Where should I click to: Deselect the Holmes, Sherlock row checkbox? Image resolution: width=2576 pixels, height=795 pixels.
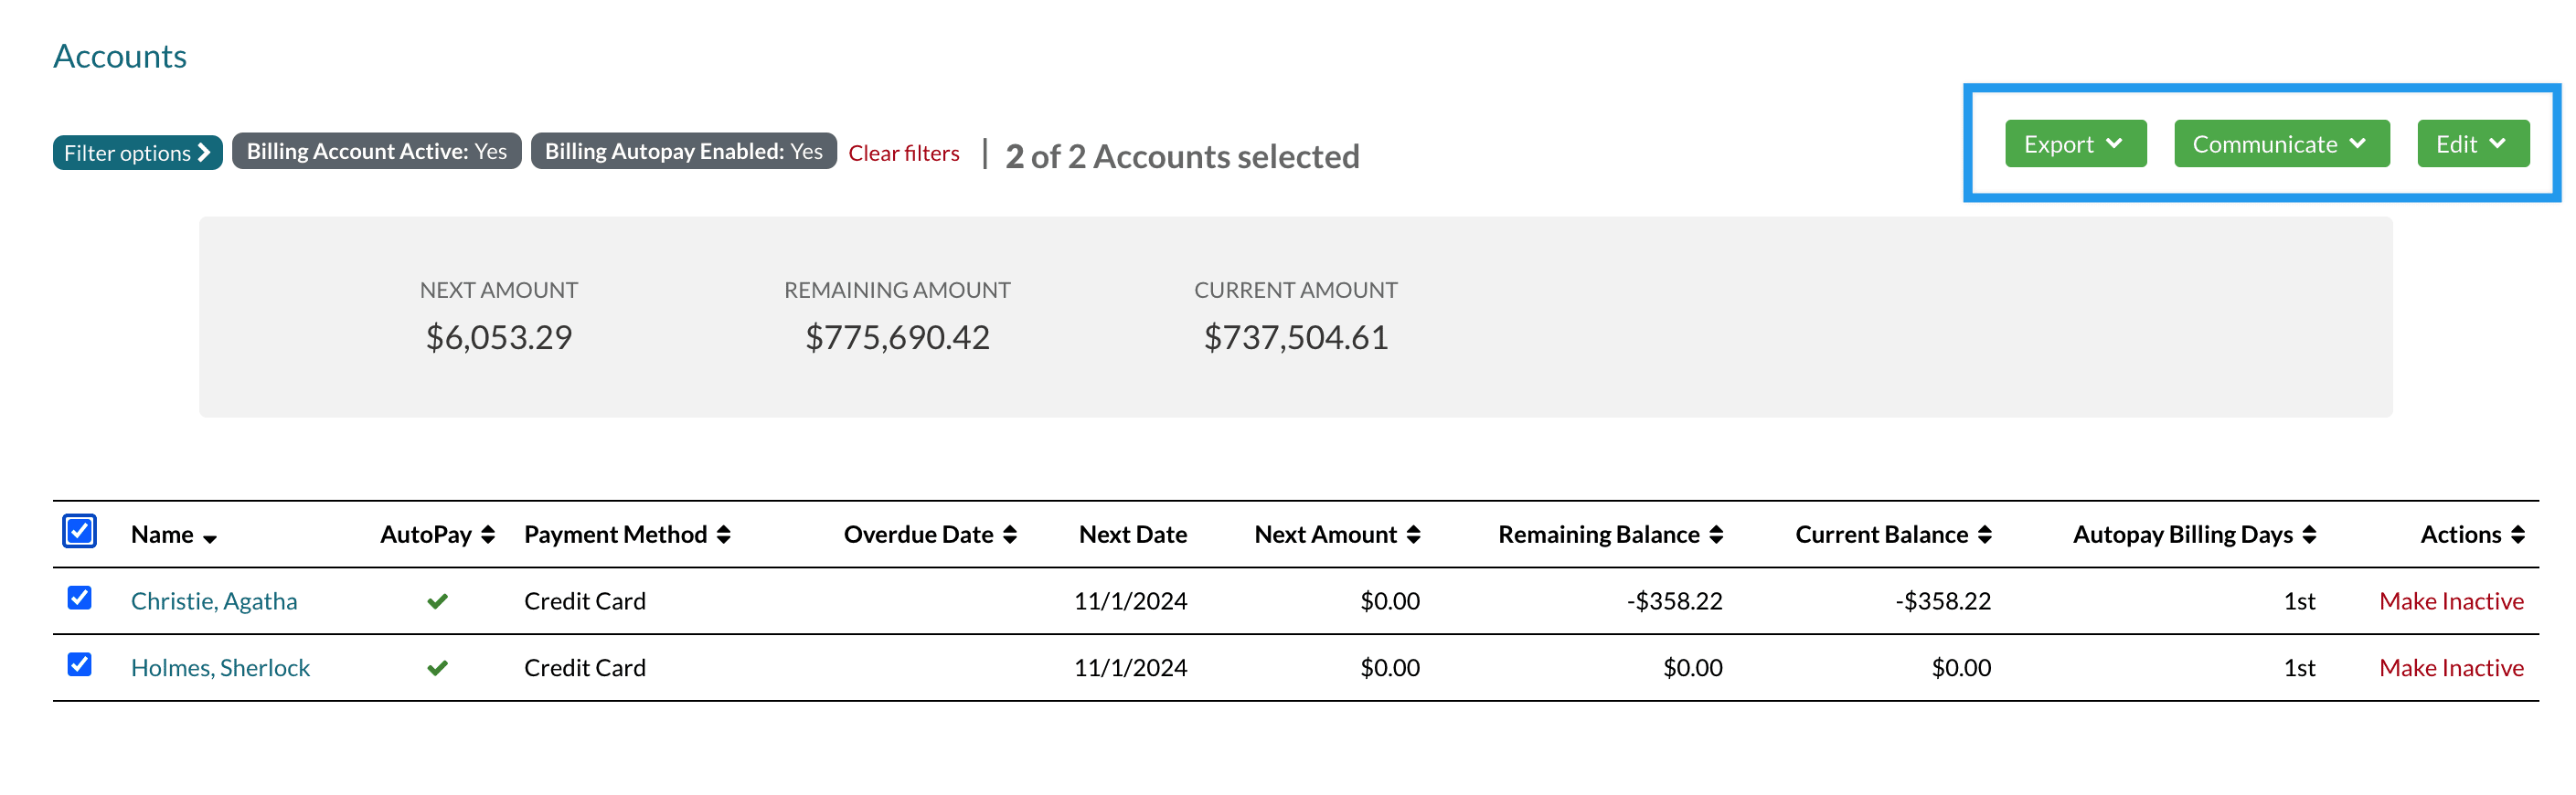pos(80,665)
